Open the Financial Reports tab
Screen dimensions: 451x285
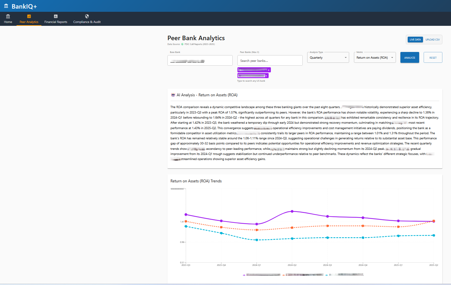click(56, 22)
